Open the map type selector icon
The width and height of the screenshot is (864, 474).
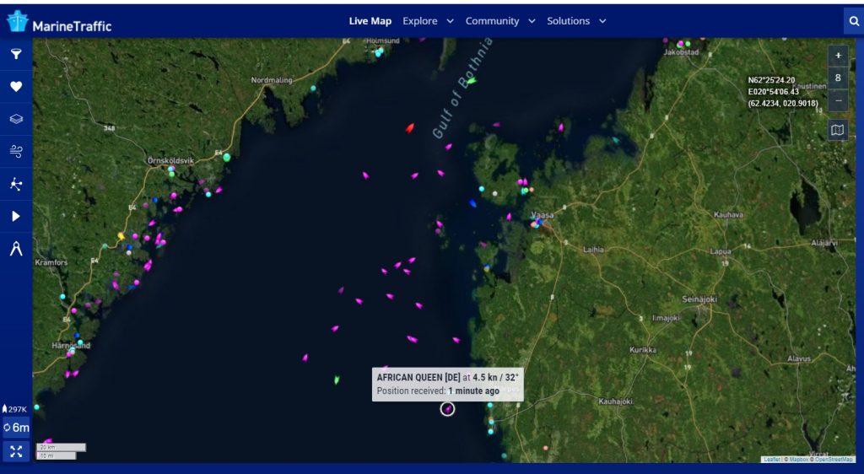tap(837, 130)
